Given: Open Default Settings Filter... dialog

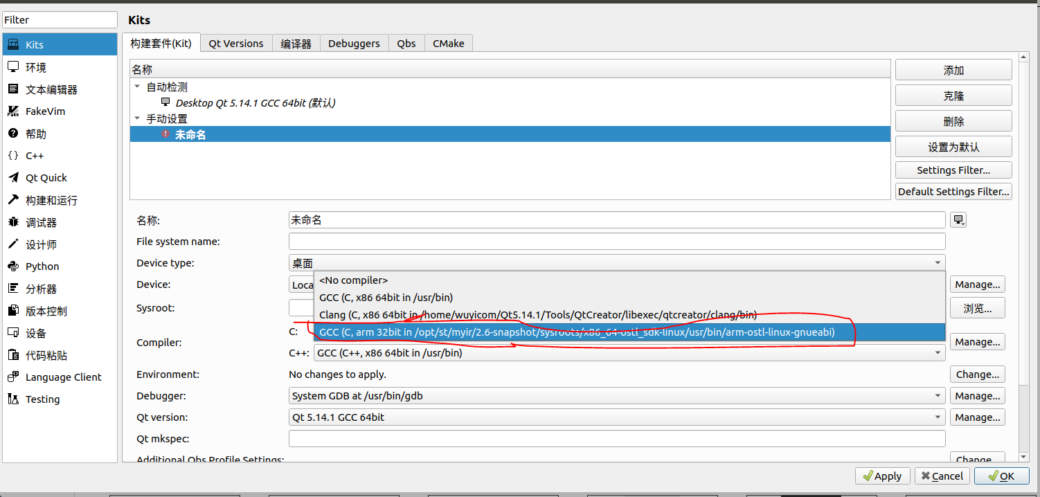Looking at the screenshot, I should [x=953, y=192].
